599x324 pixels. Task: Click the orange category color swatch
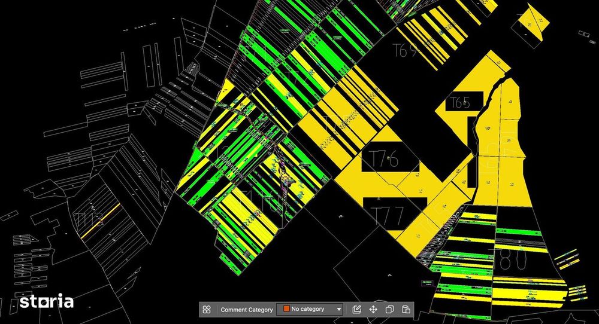click(286, 308)
